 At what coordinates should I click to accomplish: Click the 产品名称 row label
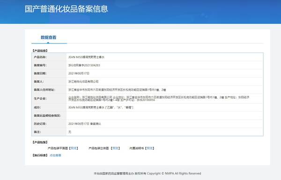pyautogui.click(x=40, y=57)
